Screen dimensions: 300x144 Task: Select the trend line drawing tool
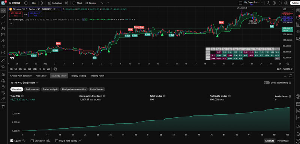pos(3,16)
